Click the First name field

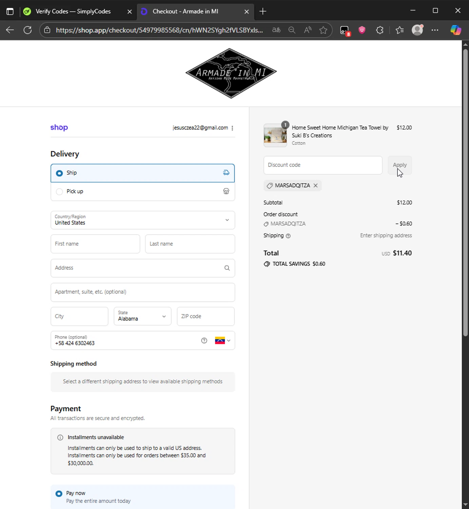pos(95,244)
